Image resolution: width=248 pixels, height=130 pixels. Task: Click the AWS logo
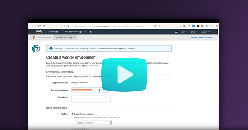tap(39, 32)
